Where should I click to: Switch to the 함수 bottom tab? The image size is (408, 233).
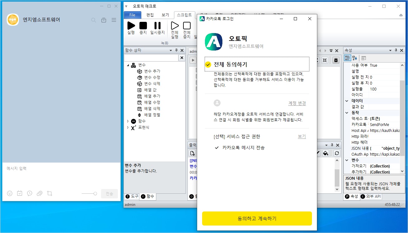click(x=148, y=197)
